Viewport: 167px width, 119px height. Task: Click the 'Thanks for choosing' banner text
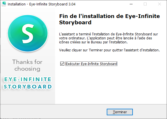coord(27,65)
